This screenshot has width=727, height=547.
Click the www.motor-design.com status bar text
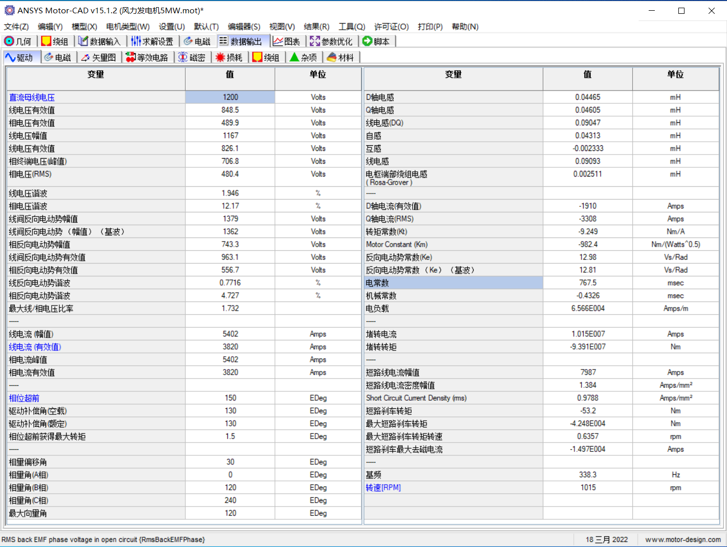(683, 540)
